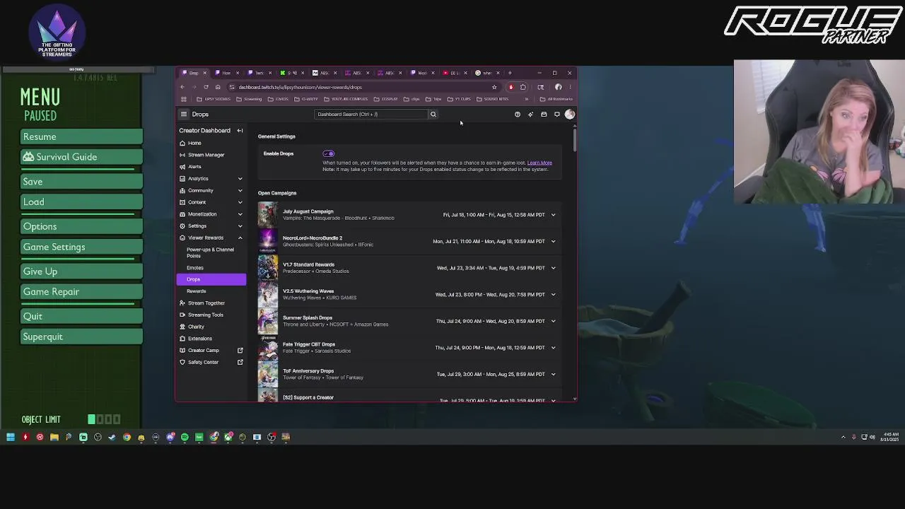905x509 pixels.
Task: Click V2.5 Wuthering Waves campaign thumbnail
Action: coord(268,295)
